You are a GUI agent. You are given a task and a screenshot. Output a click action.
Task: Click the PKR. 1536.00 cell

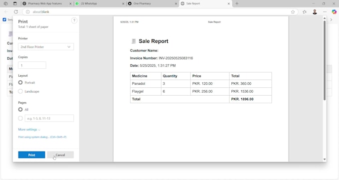250,91
